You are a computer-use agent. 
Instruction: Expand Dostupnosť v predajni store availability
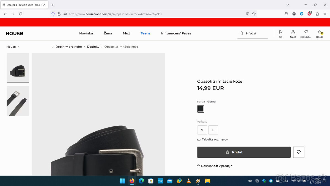coord(217,166)
